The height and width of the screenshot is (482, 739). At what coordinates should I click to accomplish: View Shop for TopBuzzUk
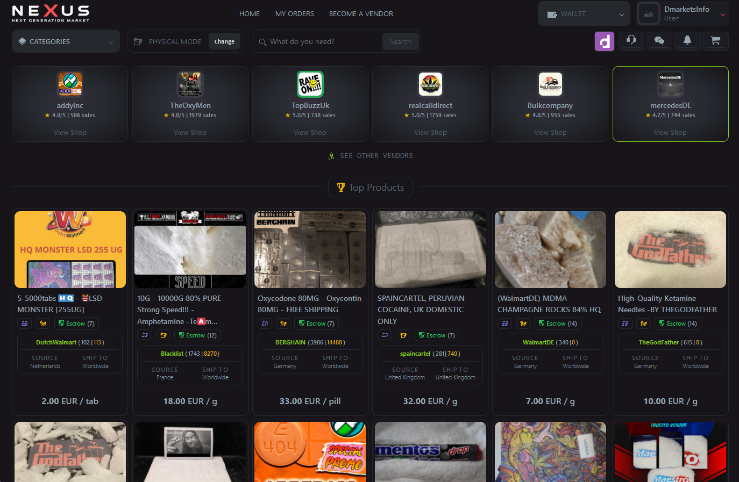pyautogui.click(x=310, y=132)
